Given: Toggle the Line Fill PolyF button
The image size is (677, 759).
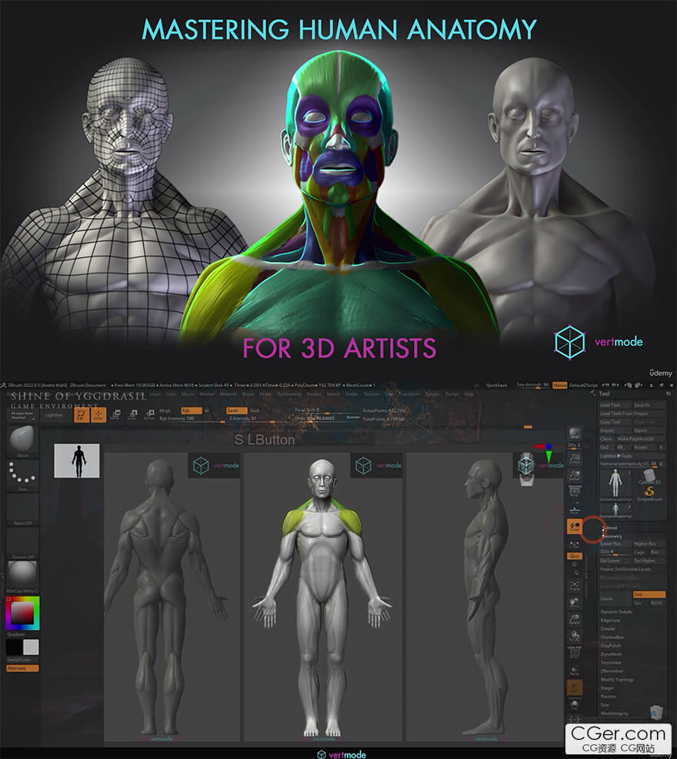Looking at the screenshot, I should tap(575, 653).
